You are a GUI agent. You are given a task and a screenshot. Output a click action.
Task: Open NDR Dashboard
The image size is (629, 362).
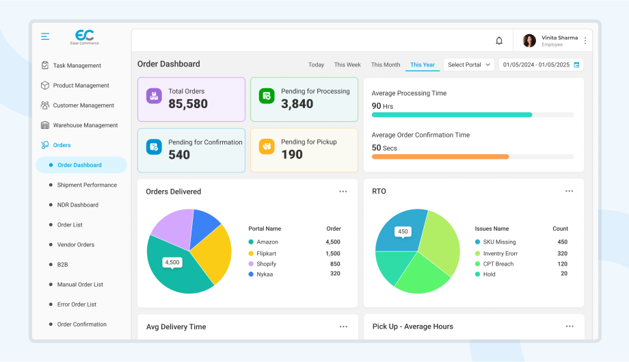pos(78,205)
